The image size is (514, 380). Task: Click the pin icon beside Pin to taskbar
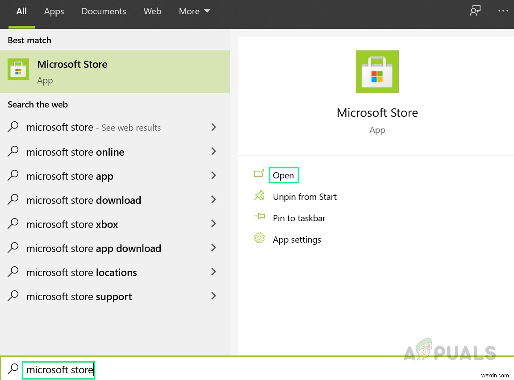coord(259,216)
